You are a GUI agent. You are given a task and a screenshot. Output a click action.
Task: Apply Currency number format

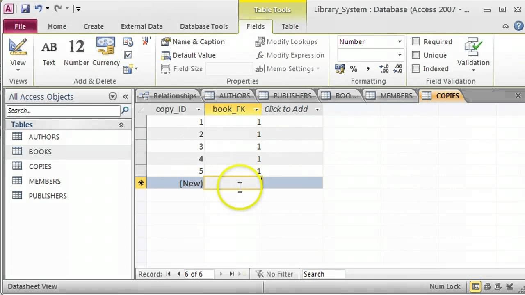pyautogui.click(x=340, y=68)
